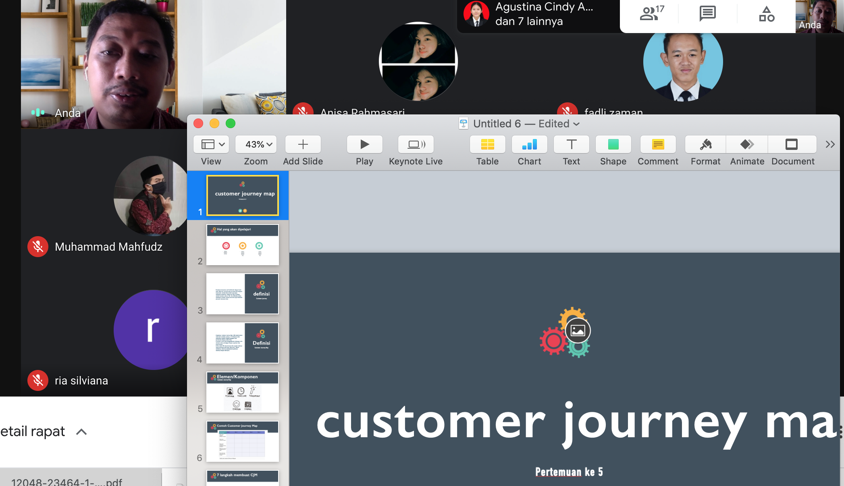Click the Keynote document icon in title bar
The image size is (844, 486).
point(464,124)
